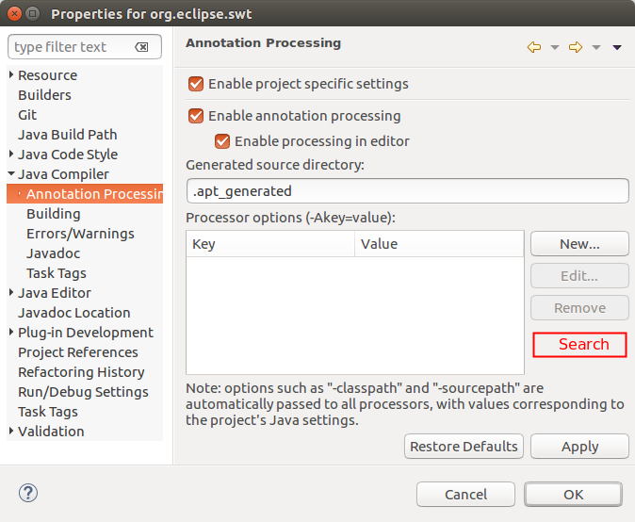
Task: Click the forward navigation arrow icon
Action: coord(576,47)
